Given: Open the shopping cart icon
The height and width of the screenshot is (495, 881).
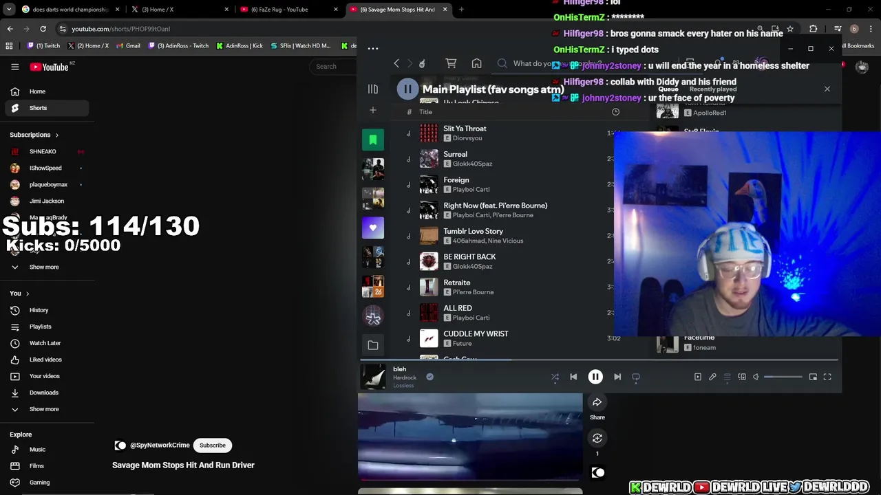Looking at the screenshot, I should coord(451,63).
